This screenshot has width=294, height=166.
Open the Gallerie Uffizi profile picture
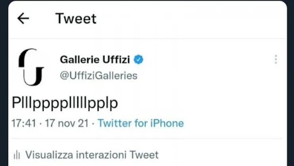(31, 67)
